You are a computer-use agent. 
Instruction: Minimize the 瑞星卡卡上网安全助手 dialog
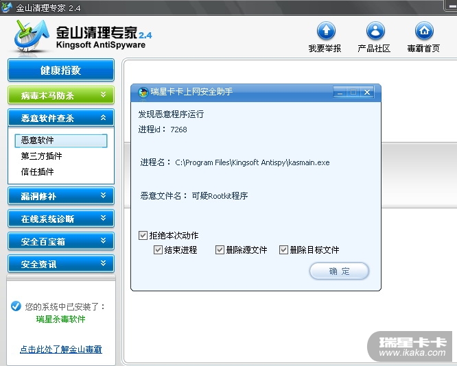pos(340,93)
